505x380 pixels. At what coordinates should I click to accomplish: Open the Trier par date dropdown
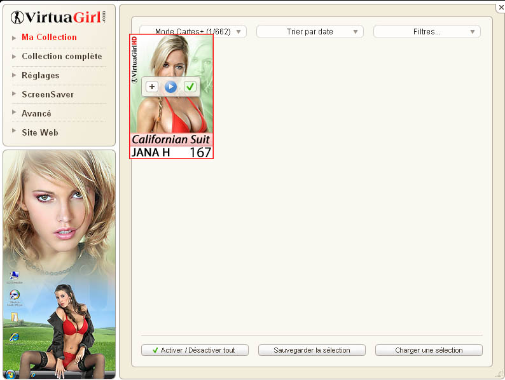(x=310, y=32)
